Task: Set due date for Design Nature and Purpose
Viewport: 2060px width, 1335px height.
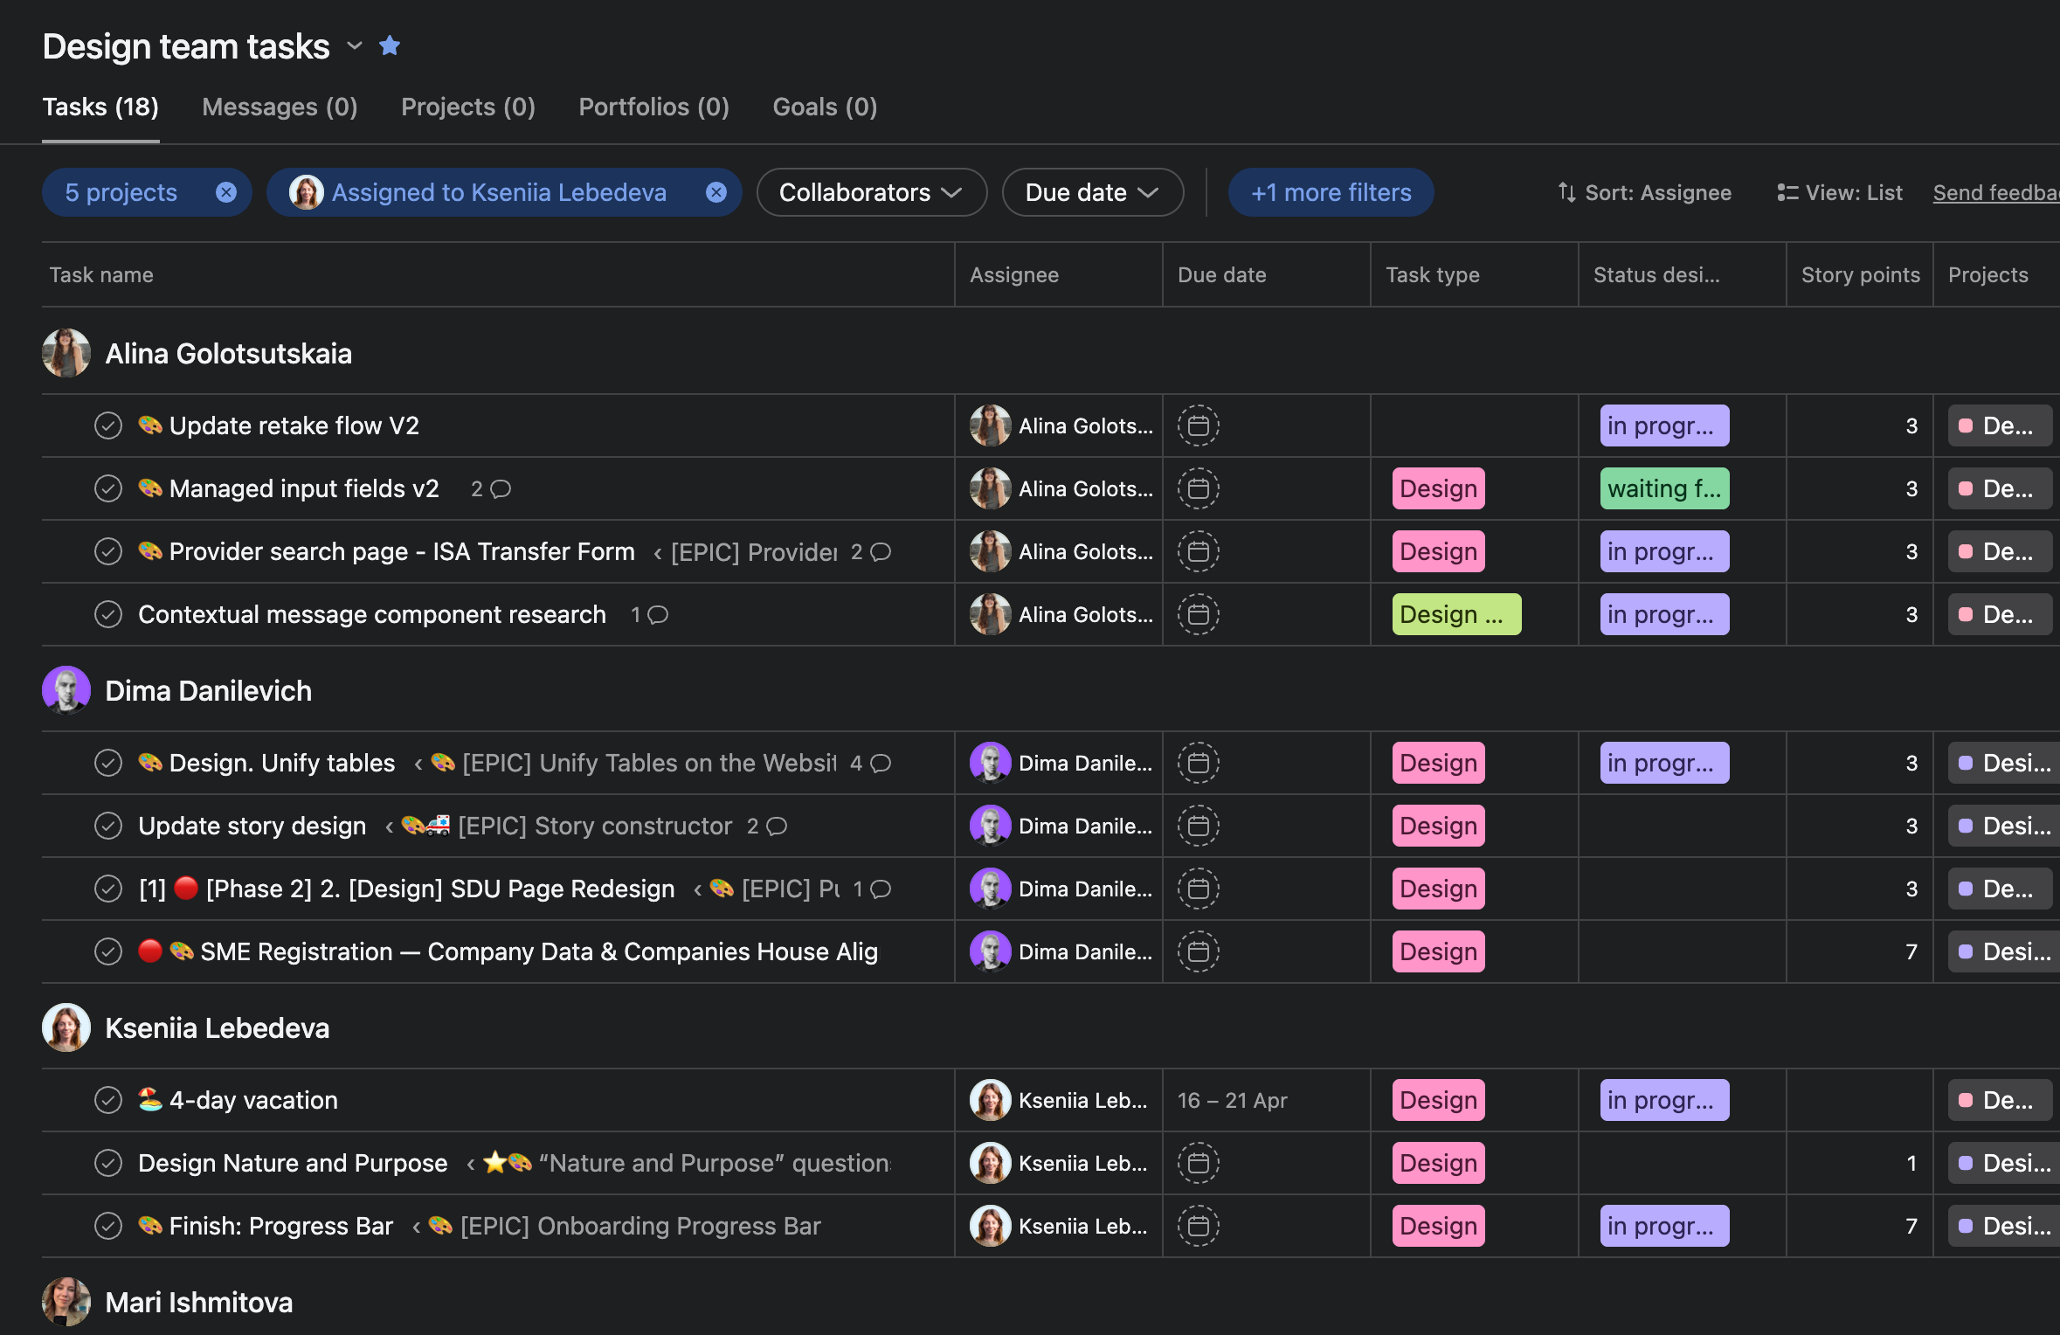Action: pyautogui.click(x=1199, y=1163)
